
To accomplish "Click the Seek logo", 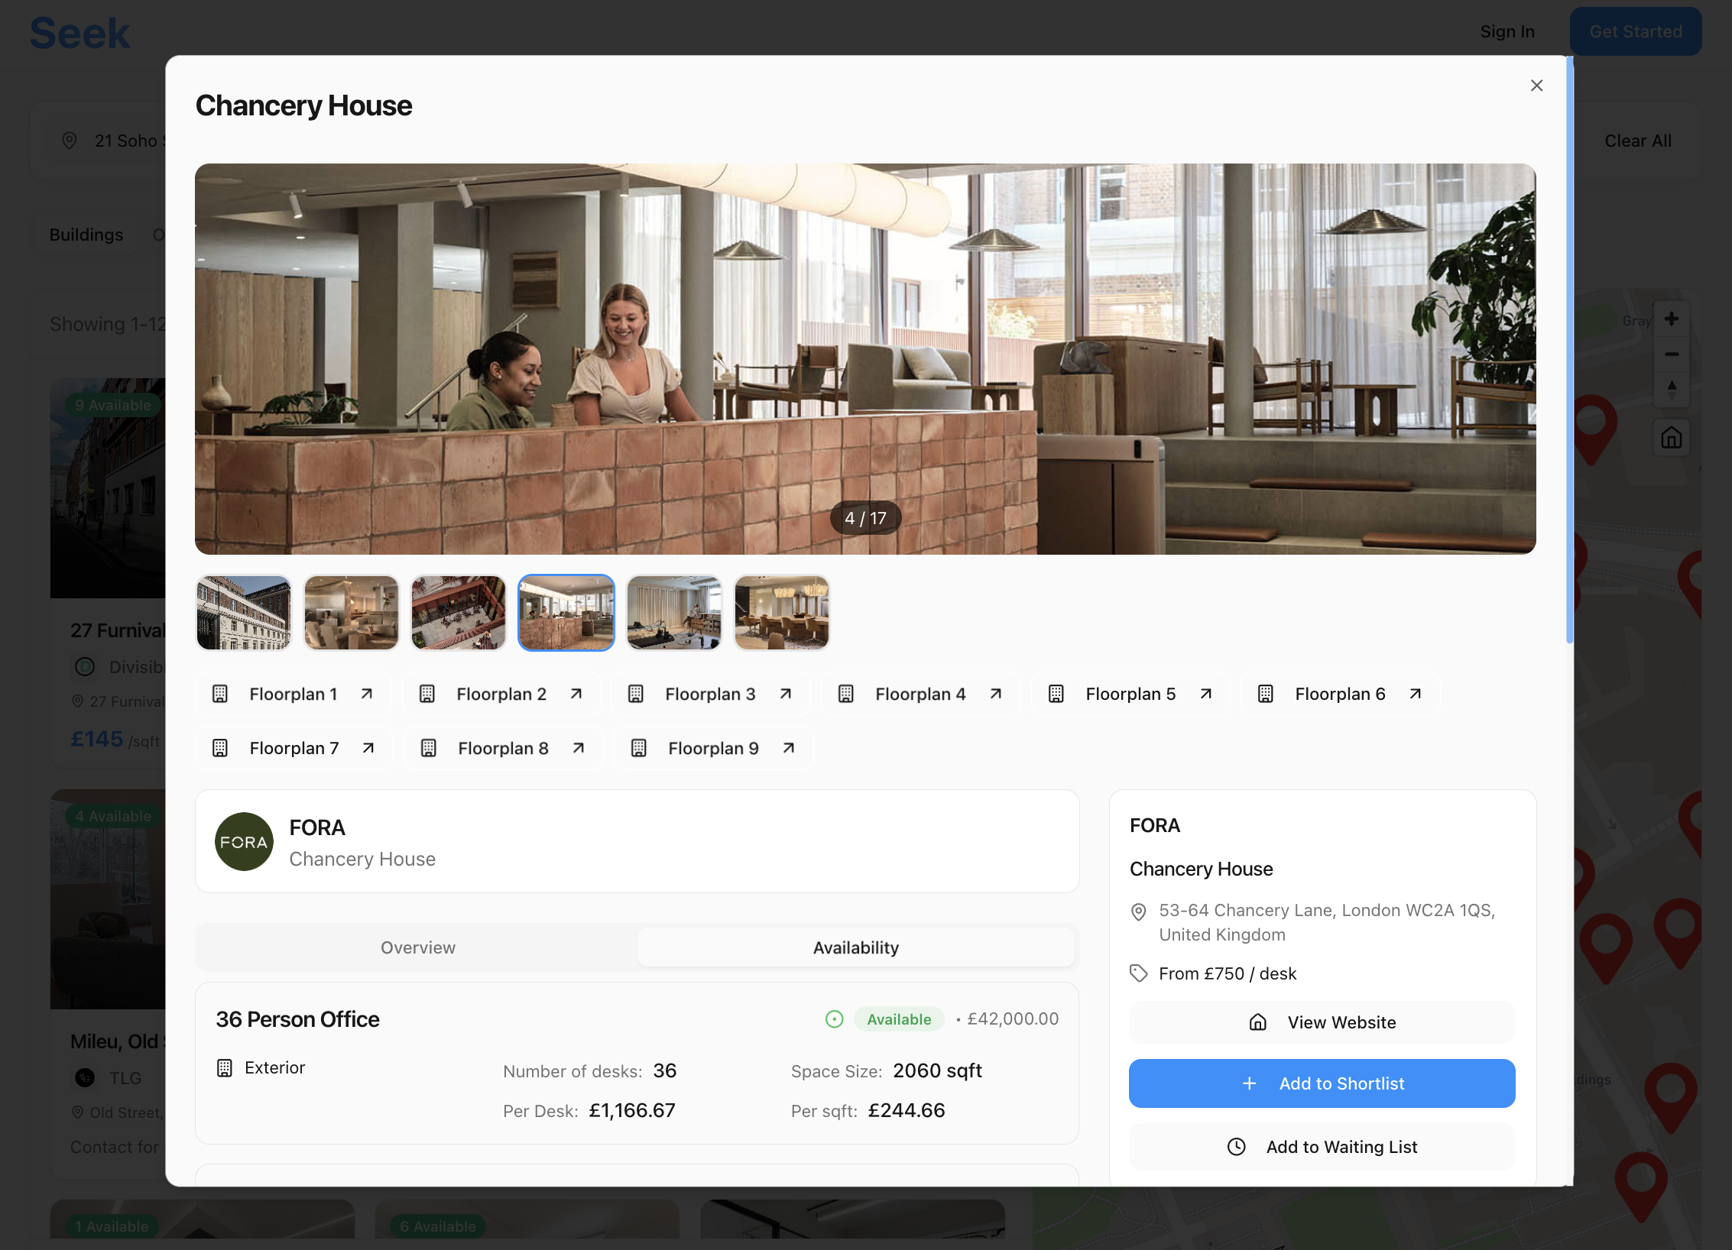I will click(x=80, y=34).
